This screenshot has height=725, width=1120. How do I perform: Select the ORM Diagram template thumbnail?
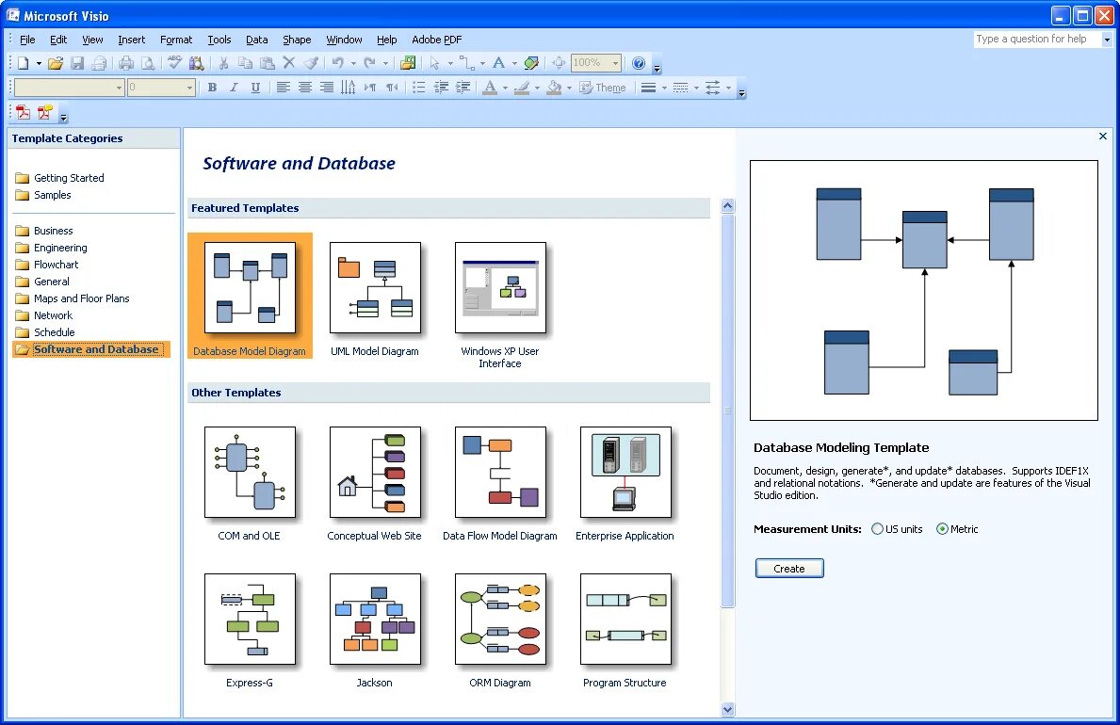[500, 620]
